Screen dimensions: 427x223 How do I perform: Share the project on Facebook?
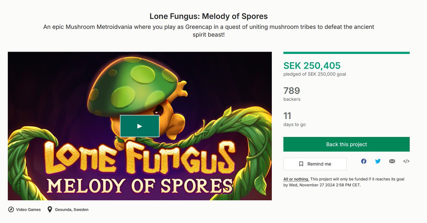click(x=364, y=161)
